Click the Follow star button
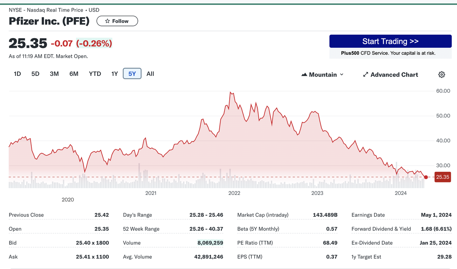 tap(117, 21)
